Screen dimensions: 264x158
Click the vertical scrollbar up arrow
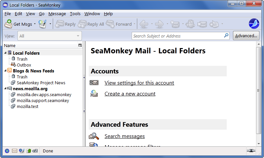259,44
